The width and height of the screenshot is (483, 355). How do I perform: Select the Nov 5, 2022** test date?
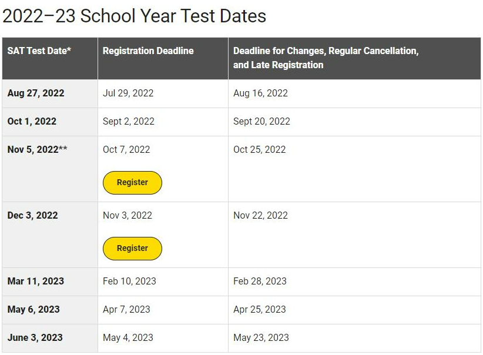coord(37,149)
